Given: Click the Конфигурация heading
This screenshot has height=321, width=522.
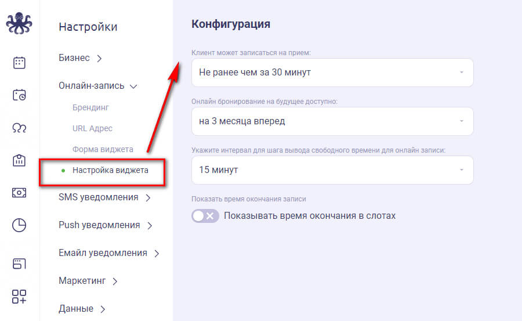Looking at the screenshot, I should coord(231,24).
